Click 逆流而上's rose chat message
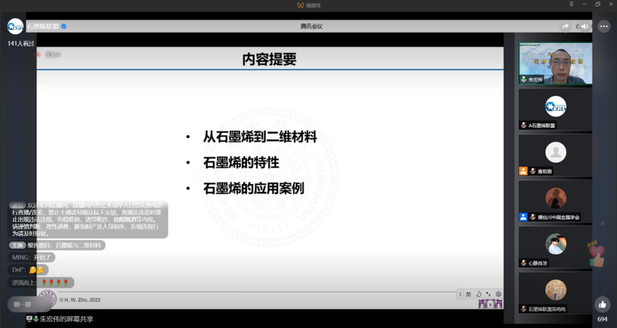617x328 pixels. tap(41, 282)
